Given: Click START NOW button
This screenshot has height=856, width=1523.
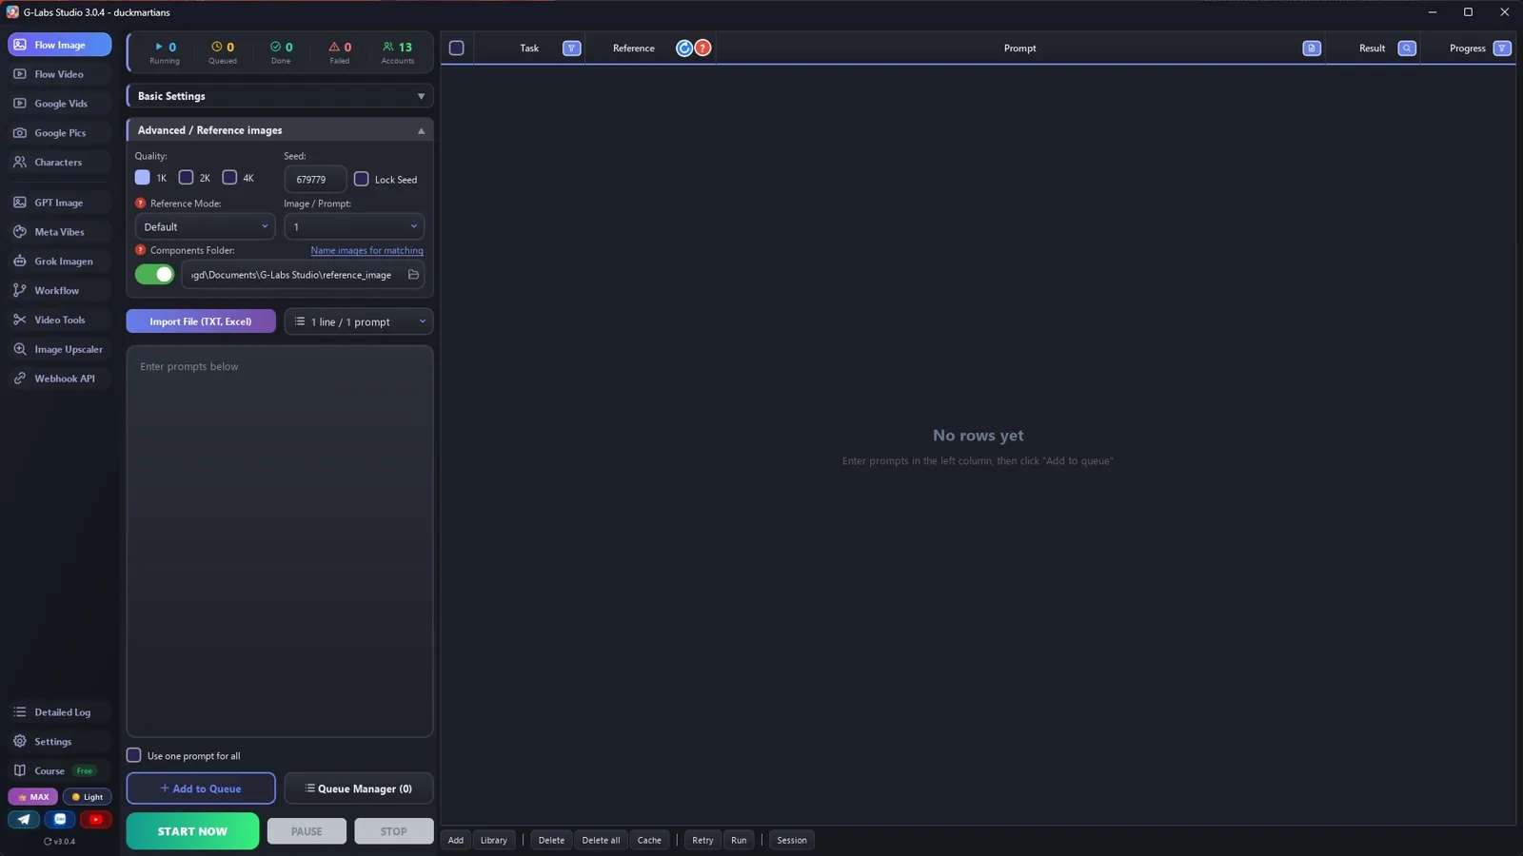Looking at the screenshot, I should tap(192, 831).
